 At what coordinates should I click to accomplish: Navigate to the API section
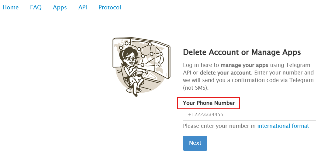tap(83, 8)
